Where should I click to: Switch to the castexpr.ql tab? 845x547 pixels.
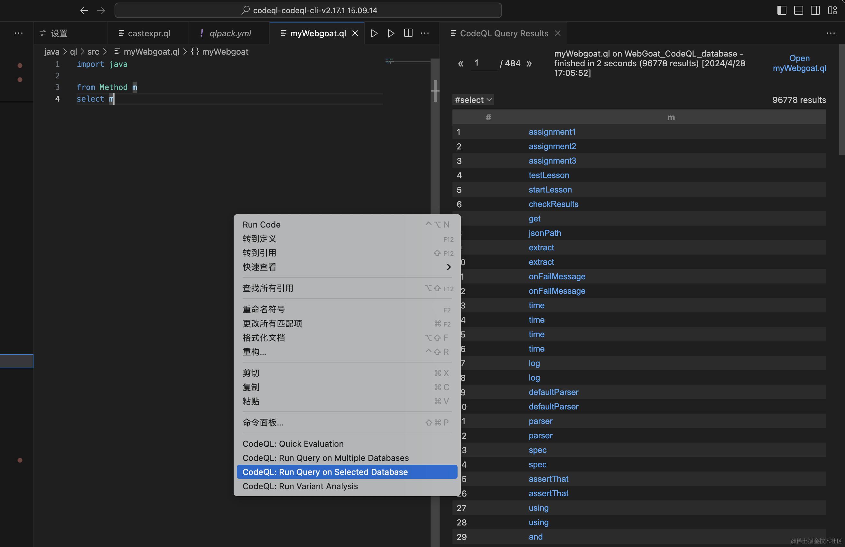coord(149,33)
